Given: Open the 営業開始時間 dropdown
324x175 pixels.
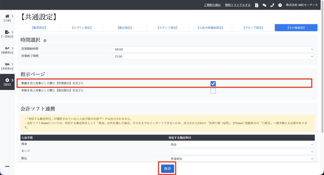Looking at the screenshot, I should pos(213,49).
